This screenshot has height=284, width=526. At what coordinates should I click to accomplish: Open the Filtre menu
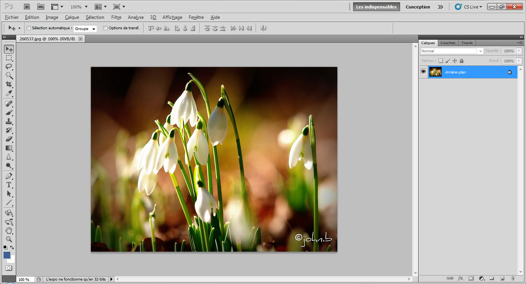(x=116, y=17)
